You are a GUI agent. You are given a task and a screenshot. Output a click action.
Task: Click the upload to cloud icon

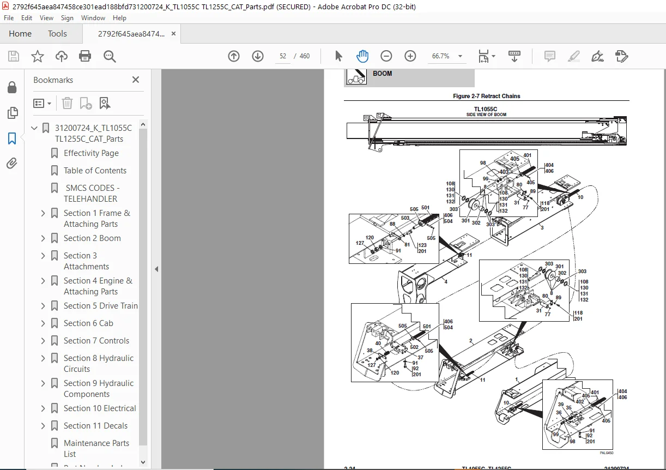click(62, 56)
